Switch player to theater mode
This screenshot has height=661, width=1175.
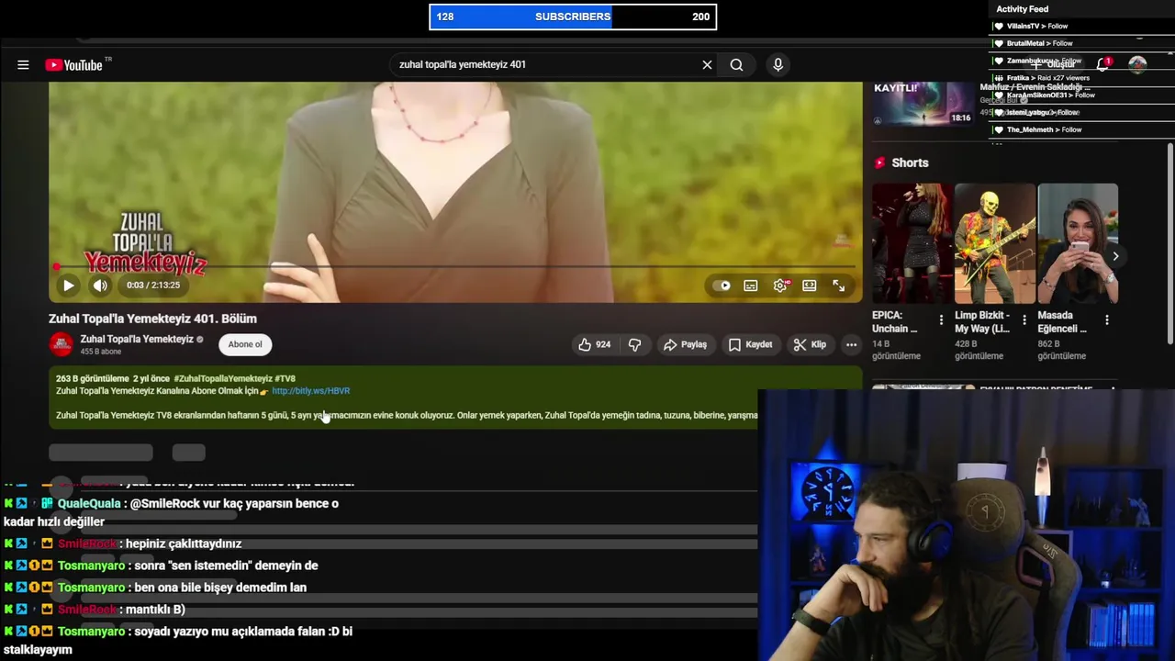[810, 286]
